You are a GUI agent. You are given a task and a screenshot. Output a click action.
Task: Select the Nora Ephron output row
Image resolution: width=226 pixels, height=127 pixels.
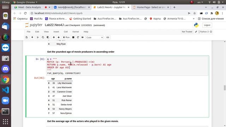coord(60,113)
